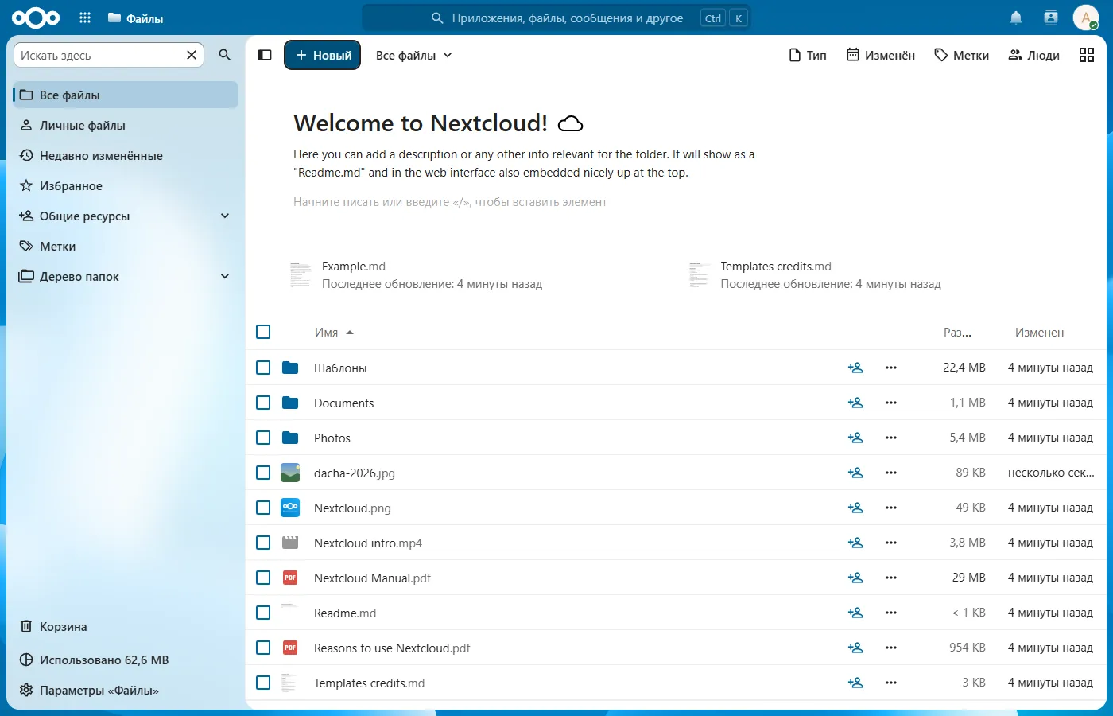
Task: Check the box for dacha-2026.jpg
Action: pyautogui.click(x=263, y=473)
